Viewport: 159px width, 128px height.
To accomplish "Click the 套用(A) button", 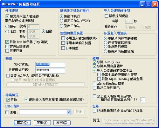I will 42,123.
